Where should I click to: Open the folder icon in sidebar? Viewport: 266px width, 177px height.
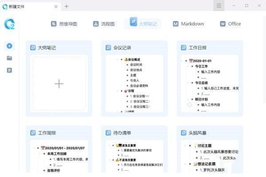[9, 58]
